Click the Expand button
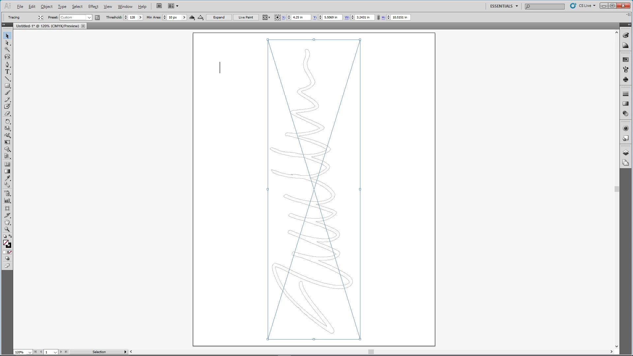This screenshot has height=356, width=633. coord(219,17)
